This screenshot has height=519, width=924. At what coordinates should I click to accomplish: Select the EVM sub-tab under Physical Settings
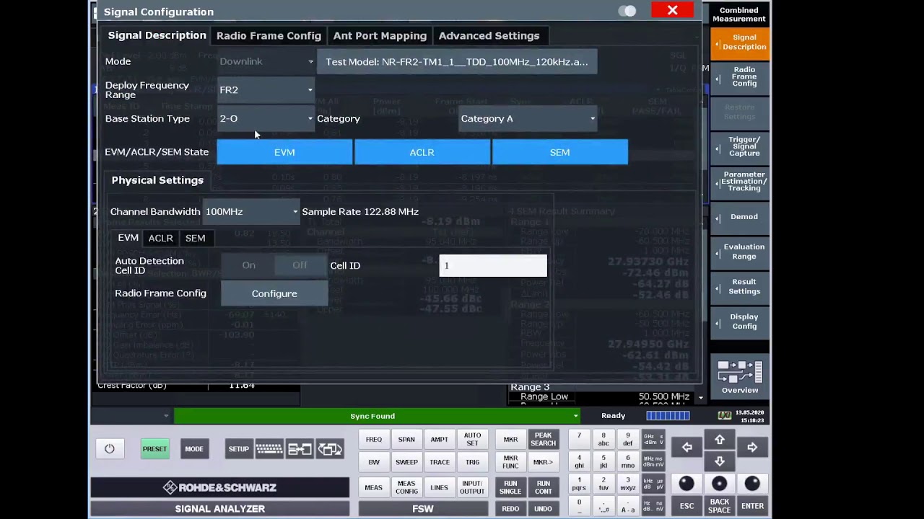point(128,238)
